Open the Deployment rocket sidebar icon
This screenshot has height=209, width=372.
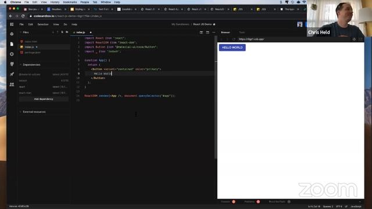pyautogui.click(x=12, y=74)
